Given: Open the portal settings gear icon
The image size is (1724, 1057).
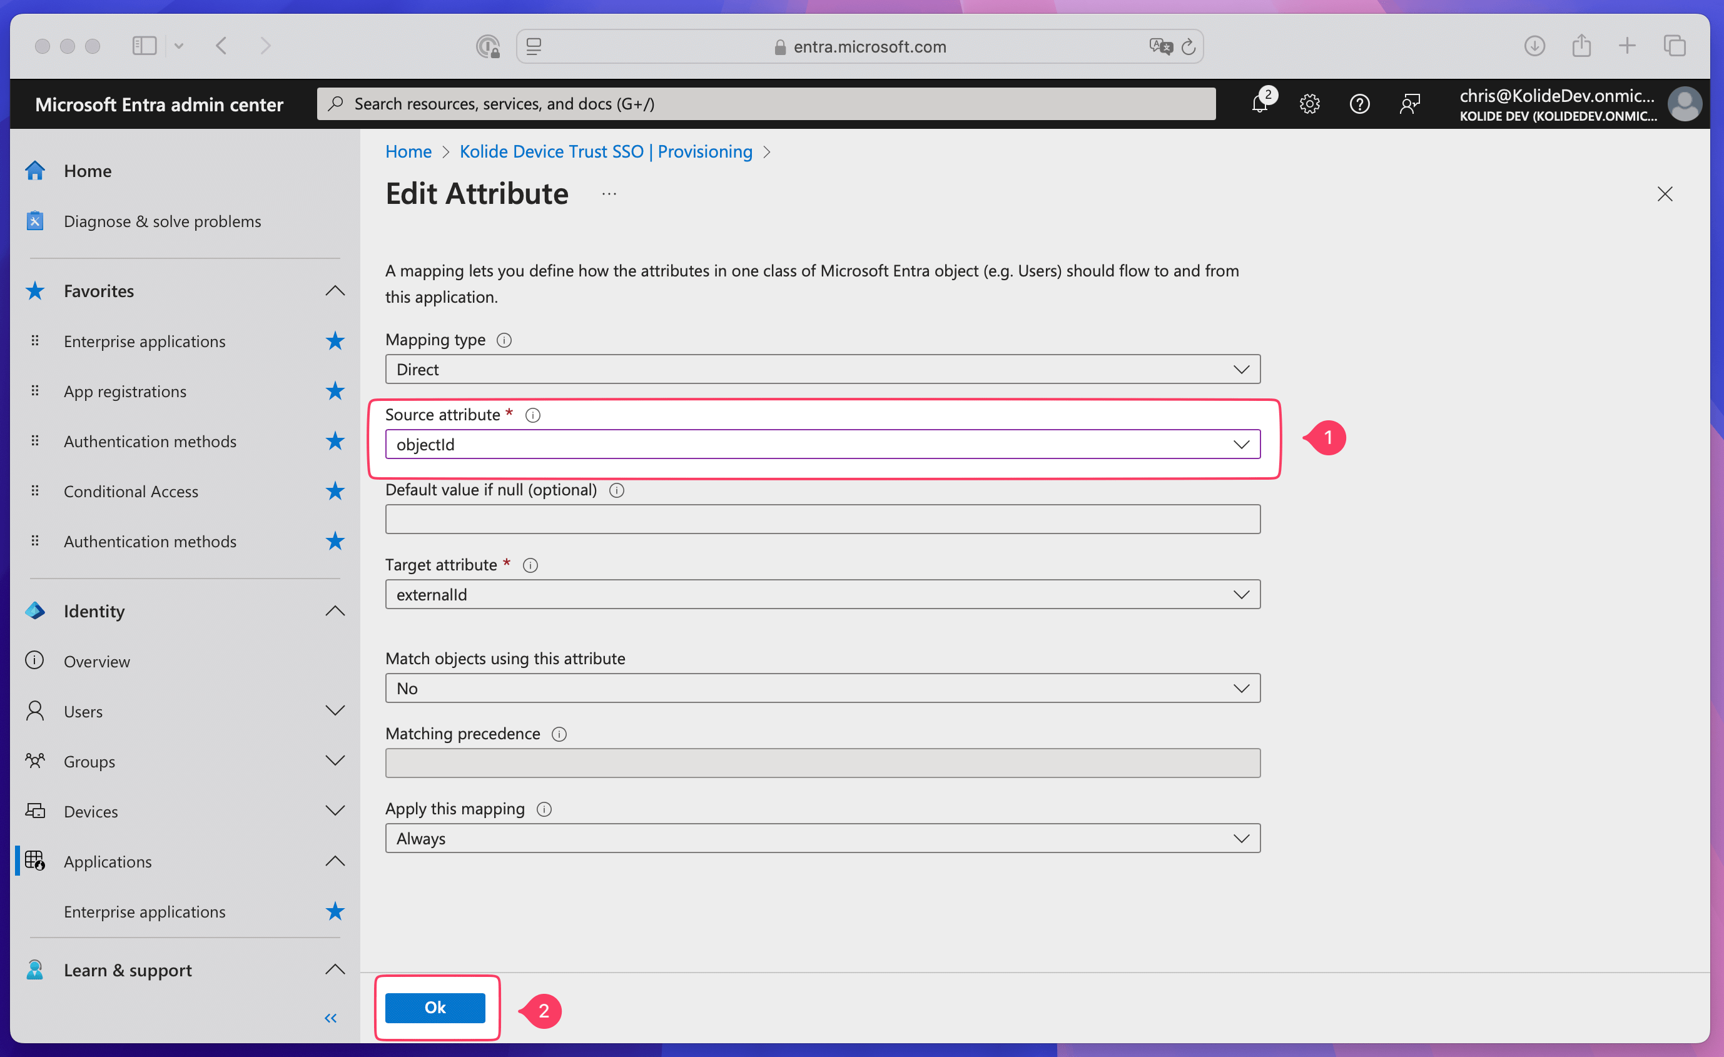Looking at the screenshot, I should click(x=1309, y=104).
